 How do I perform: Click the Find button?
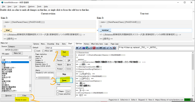pos(68,91)
